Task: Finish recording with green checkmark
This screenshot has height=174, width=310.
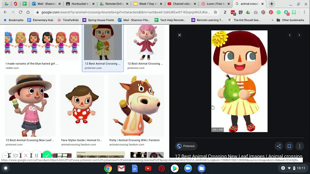Action: tap(47, 155)
